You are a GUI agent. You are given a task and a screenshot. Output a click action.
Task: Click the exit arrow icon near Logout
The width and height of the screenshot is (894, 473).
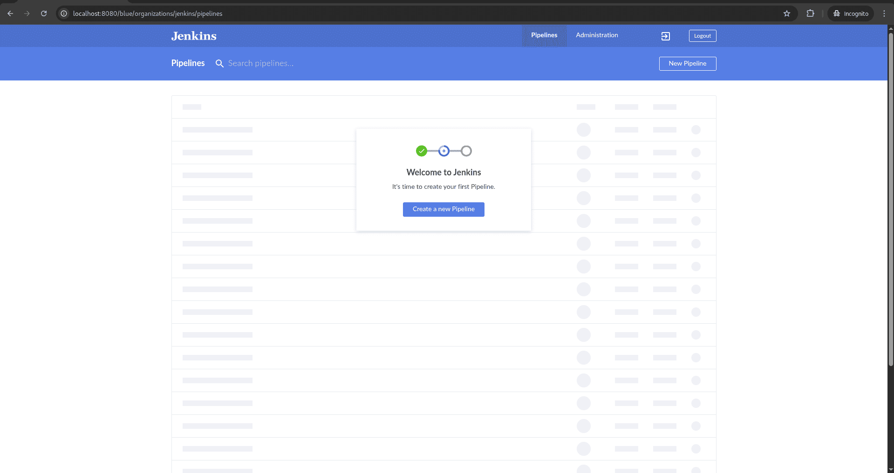(x=665, y=36)
